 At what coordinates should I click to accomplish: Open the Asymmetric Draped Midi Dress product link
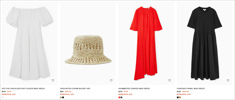(x=134, y=88)
